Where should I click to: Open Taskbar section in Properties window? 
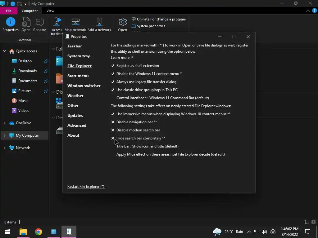pyautogui.click(x=75, y=46)
